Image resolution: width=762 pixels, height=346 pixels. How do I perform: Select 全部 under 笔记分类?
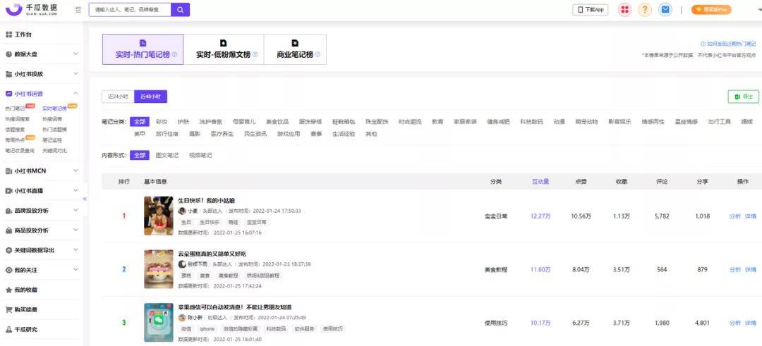coord(140,121)
